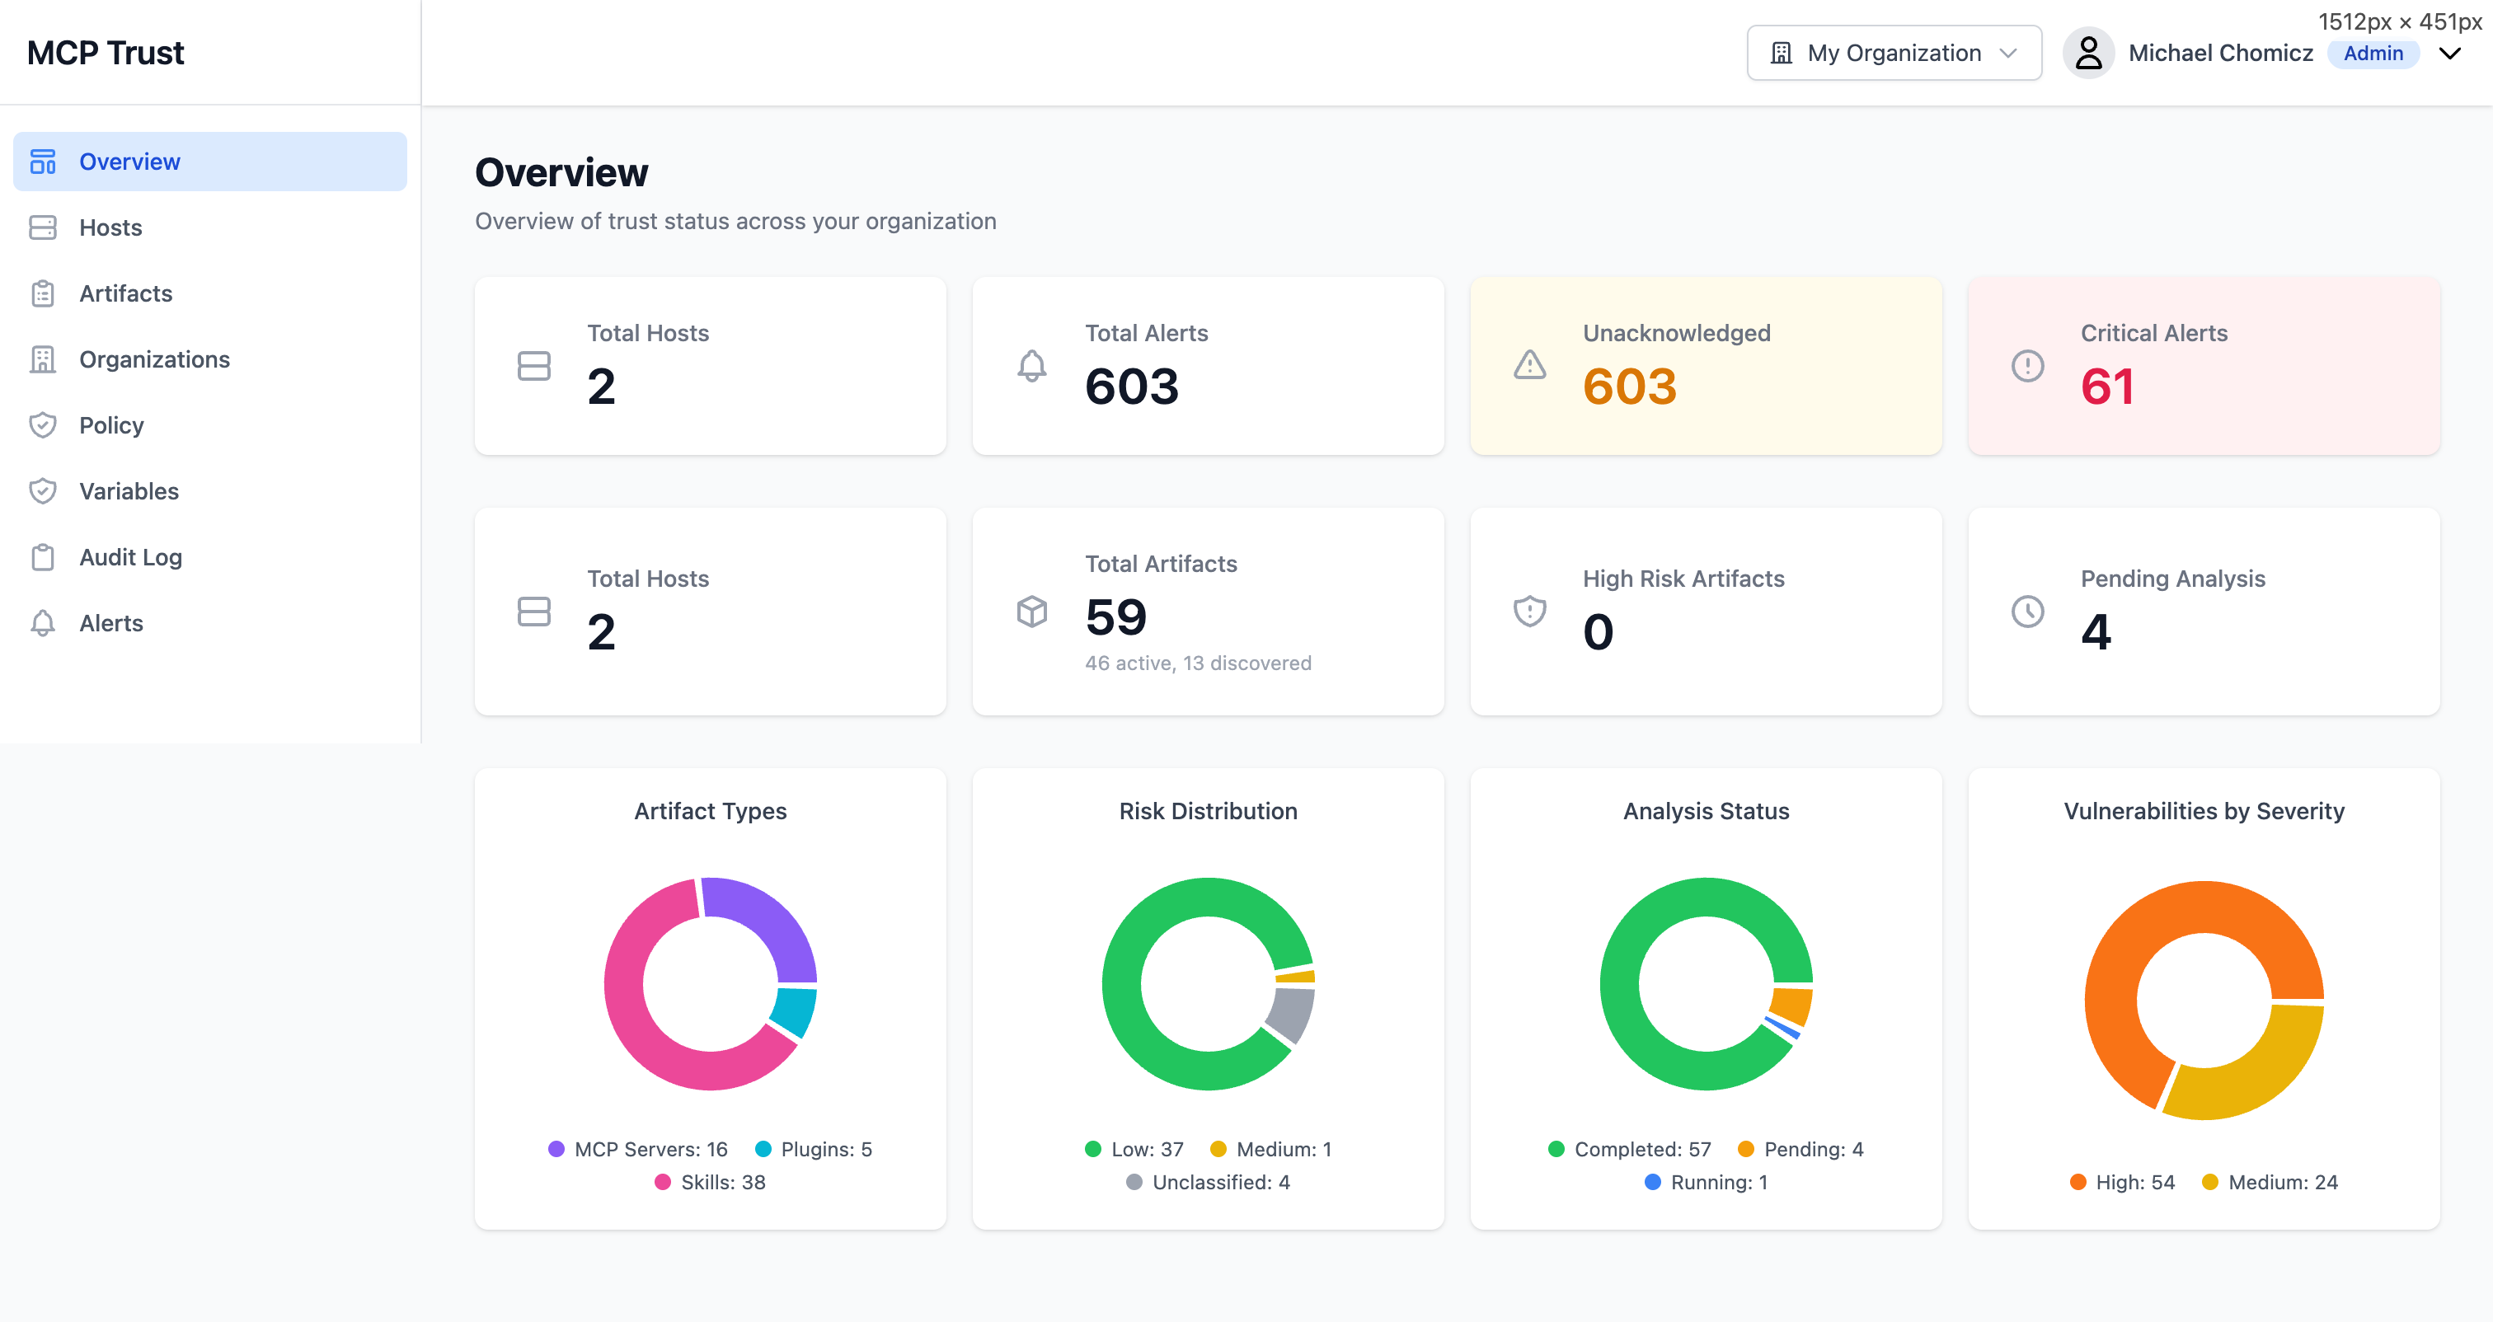Select the Hosts icon in the sidebar

click(x=43, y=227)
